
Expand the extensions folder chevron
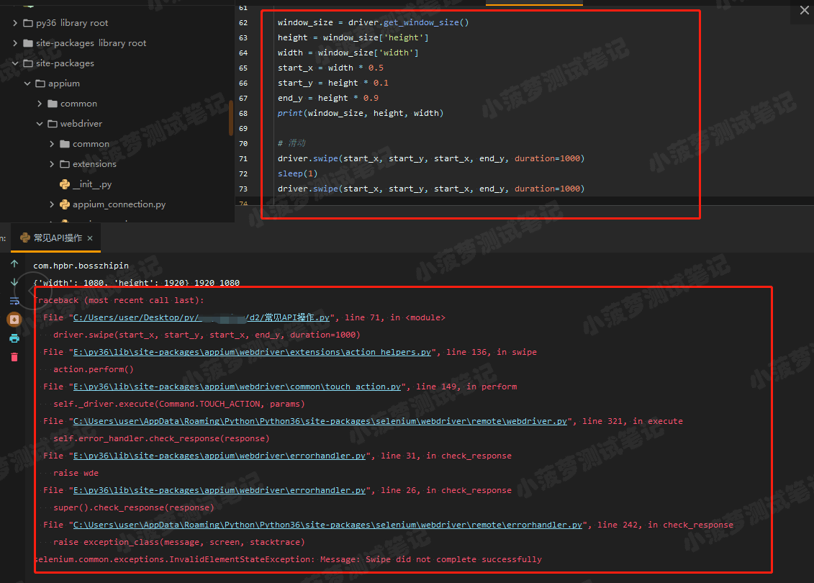point(52,164)
